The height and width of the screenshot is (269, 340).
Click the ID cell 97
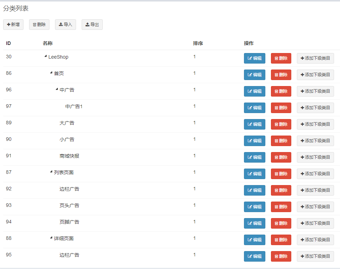click(9, 106)
